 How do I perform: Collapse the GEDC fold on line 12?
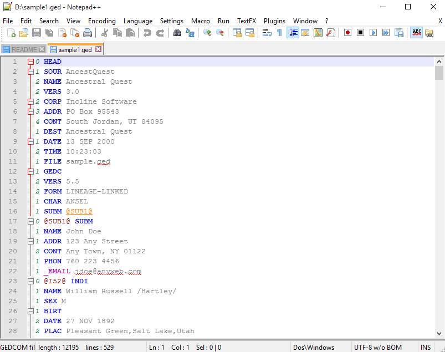pos(30,171)
